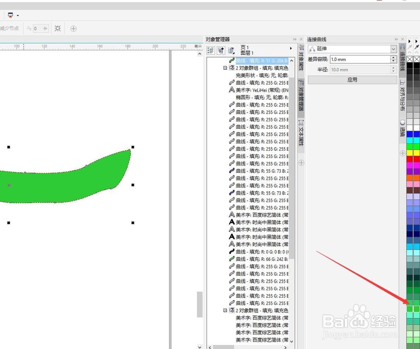Pick the red swatch in left palette
420x349 pixels.
coord(410,159)
